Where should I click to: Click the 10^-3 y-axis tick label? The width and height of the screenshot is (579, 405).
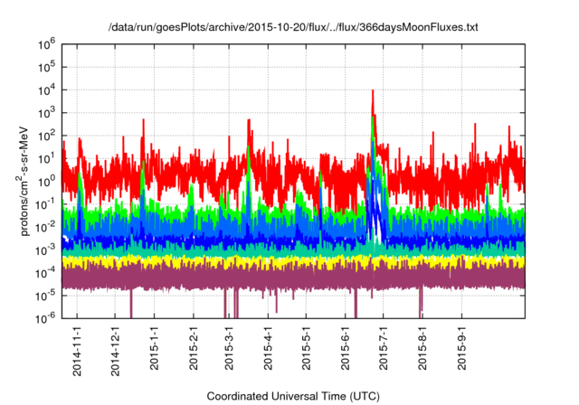45,250
